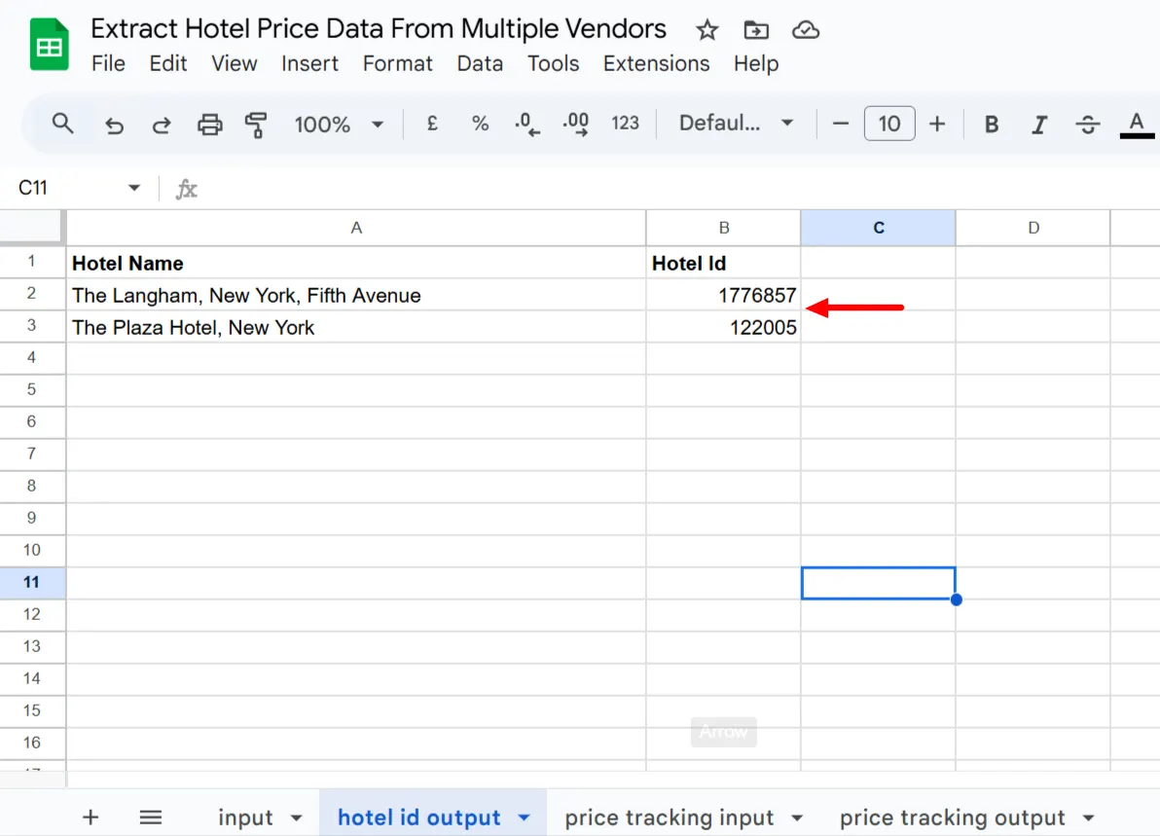This screenshot has width=1160, height=836.
Task: Format cell as percent
Action: (480, 123)
